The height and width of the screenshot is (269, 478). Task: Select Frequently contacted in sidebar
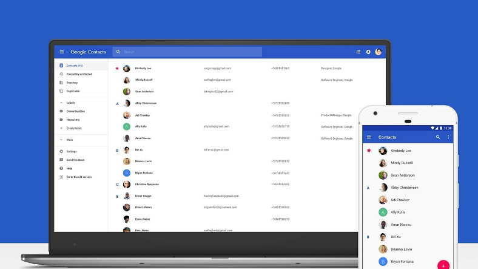[79, 74]
